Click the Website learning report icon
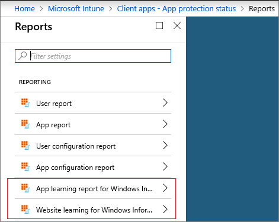This screenshot has height=222, width=279. pos(25,209)
